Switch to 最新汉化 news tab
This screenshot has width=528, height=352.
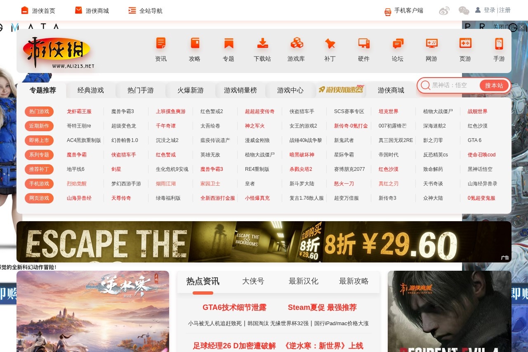(x=304, y=281)
